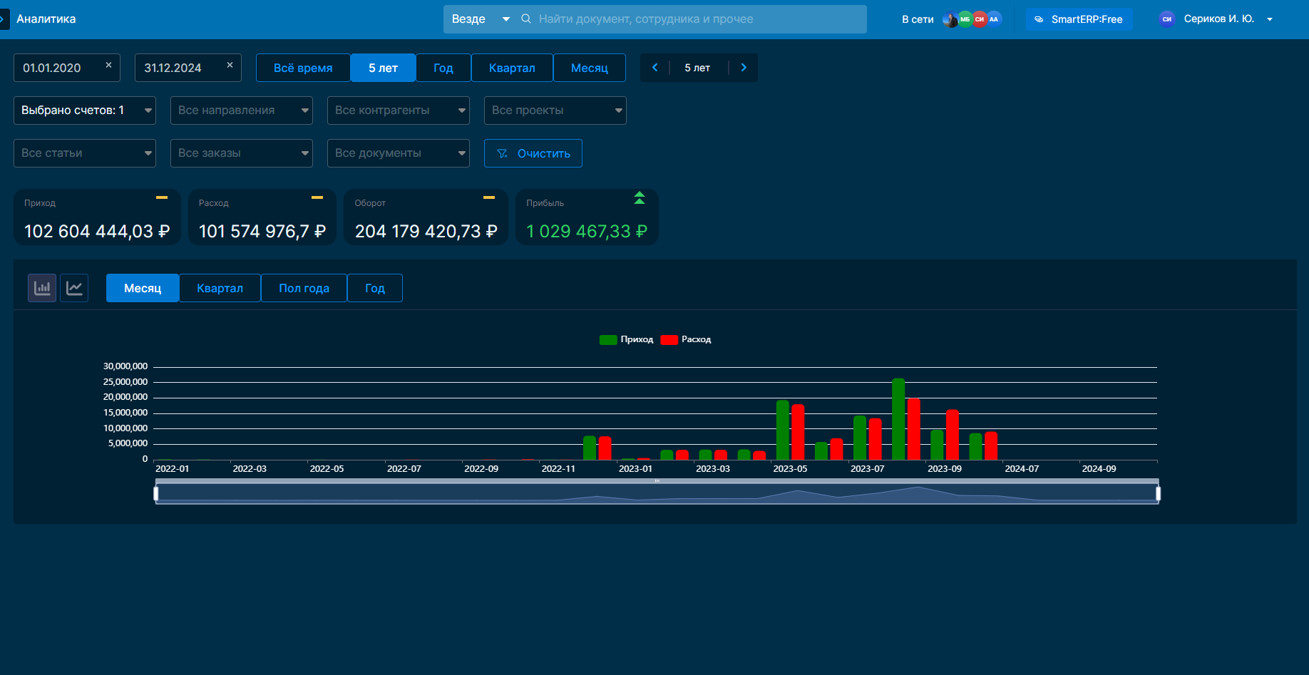Viewport: 1309px width, 675px height.
Task: Switch chart grouping to Квартал tab
Action: 220,288
